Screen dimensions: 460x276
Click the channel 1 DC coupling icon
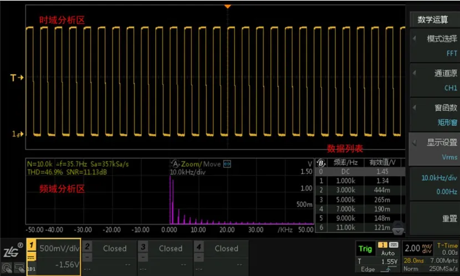32,258
